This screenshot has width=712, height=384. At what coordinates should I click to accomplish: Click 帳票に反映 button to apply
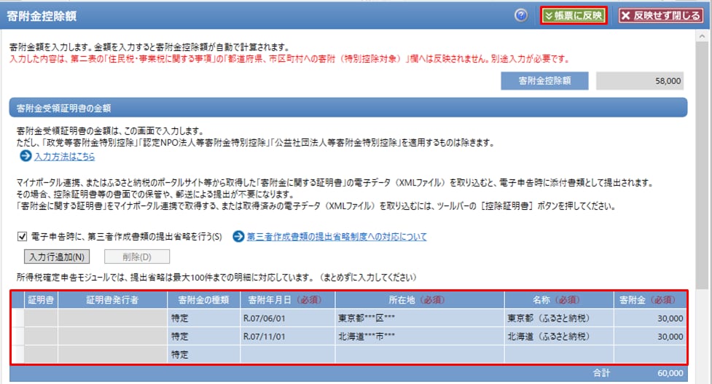point(574,15)
